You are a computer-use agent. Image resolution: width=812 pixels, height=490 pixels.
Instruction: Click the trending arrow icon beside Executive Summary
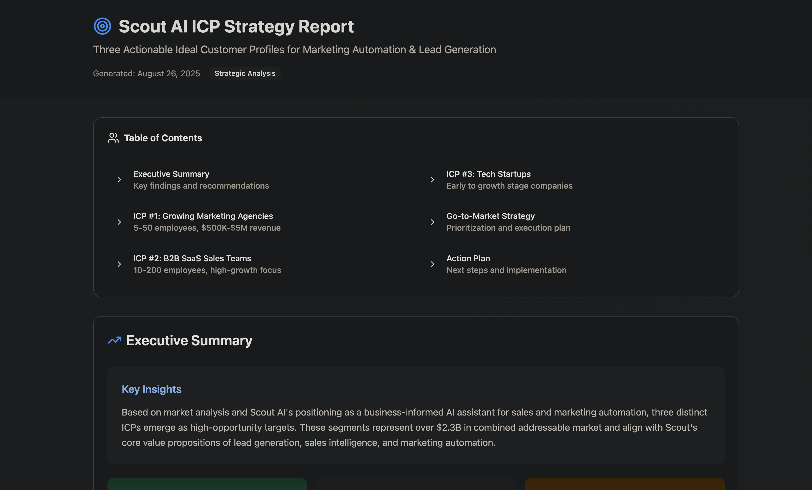point(114,340)
